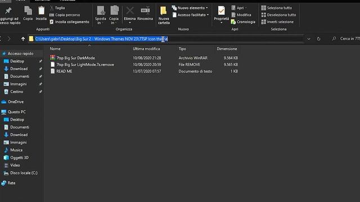
Task: Select file 7tsp Big Sur DarkMode
Action: (75, 58)
